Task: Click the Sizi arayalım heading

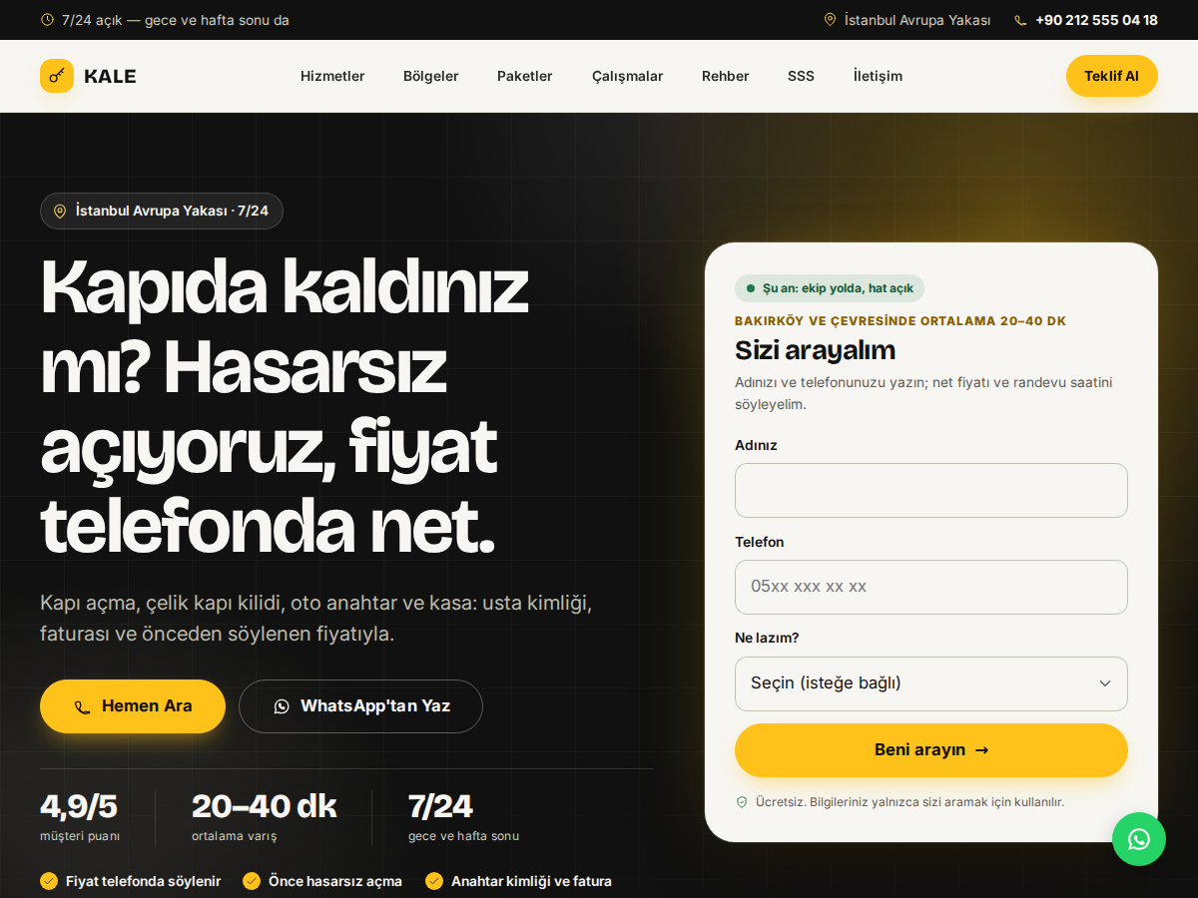Action: [x=815, y=350]
